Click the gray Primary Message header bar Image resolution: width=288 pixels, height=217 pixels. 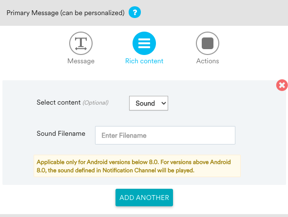(211, 13)
